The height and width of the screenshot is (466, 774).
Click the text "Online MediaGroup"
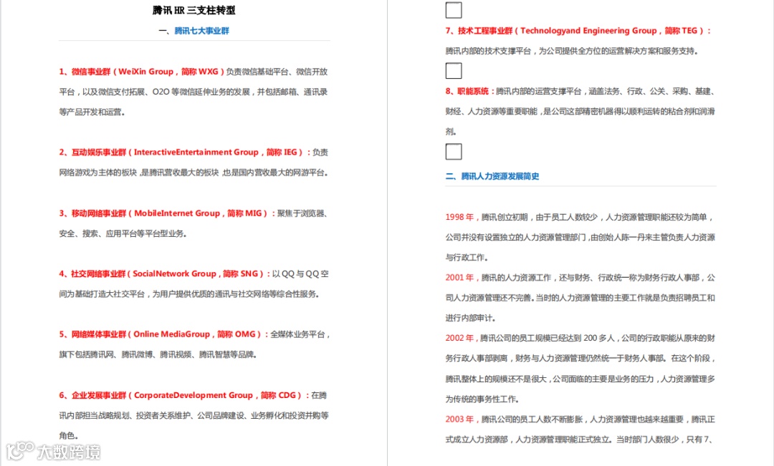pyautogui.click(x=172, y=334)
